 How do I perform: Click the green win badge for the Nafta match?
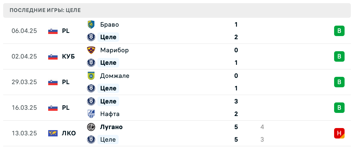click(x=339, y=108)
